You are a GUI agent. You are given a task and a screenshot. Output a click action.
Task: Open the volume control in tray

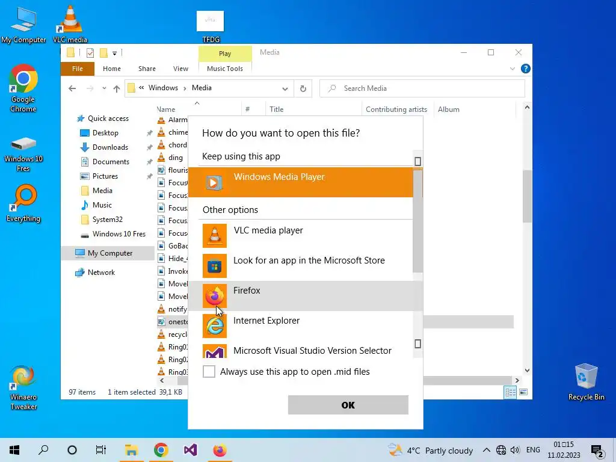(515, 450)
